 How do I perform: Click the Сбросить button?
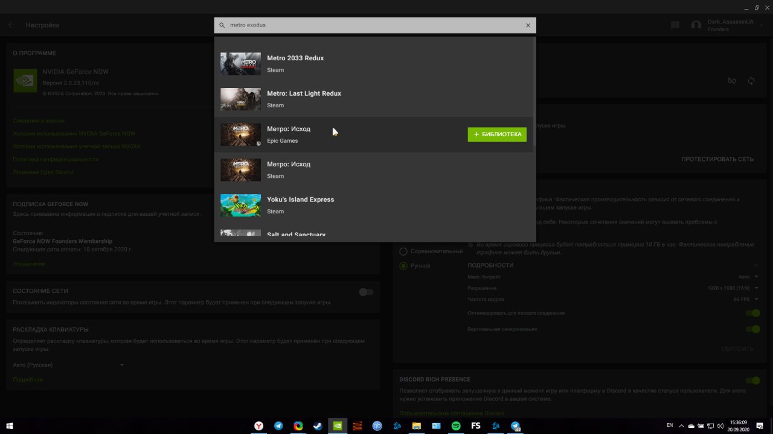point(737,348)
